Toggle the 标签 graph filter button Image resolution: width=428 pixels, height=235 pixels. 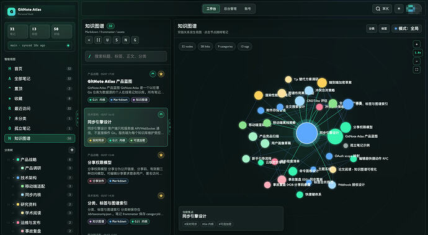[x=384, y=29]
